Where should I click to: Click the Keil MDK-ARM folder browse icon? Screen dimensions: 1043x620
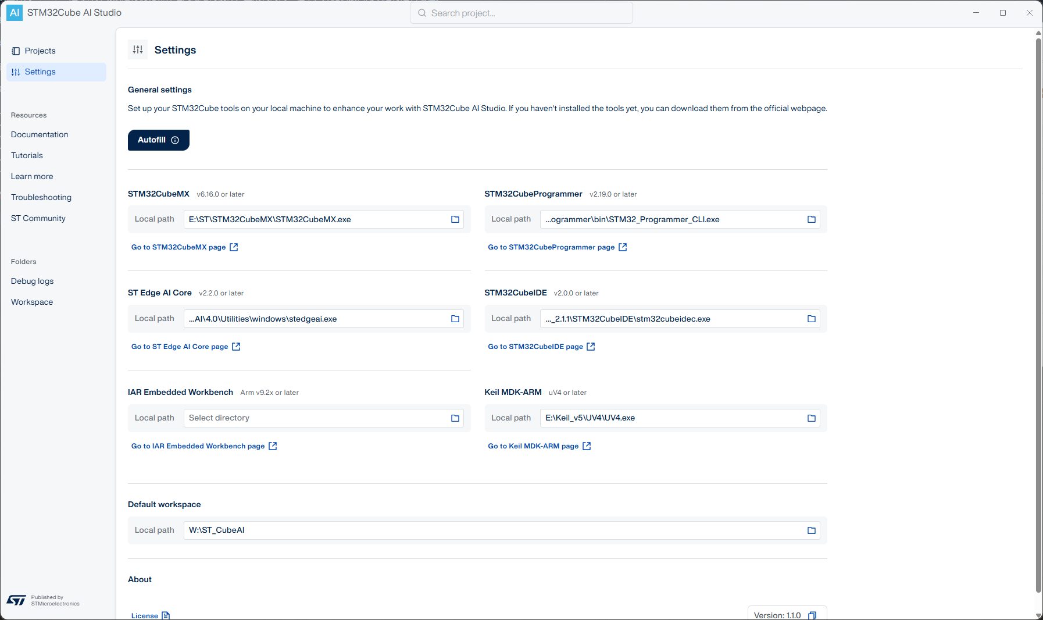coord(812,418)
